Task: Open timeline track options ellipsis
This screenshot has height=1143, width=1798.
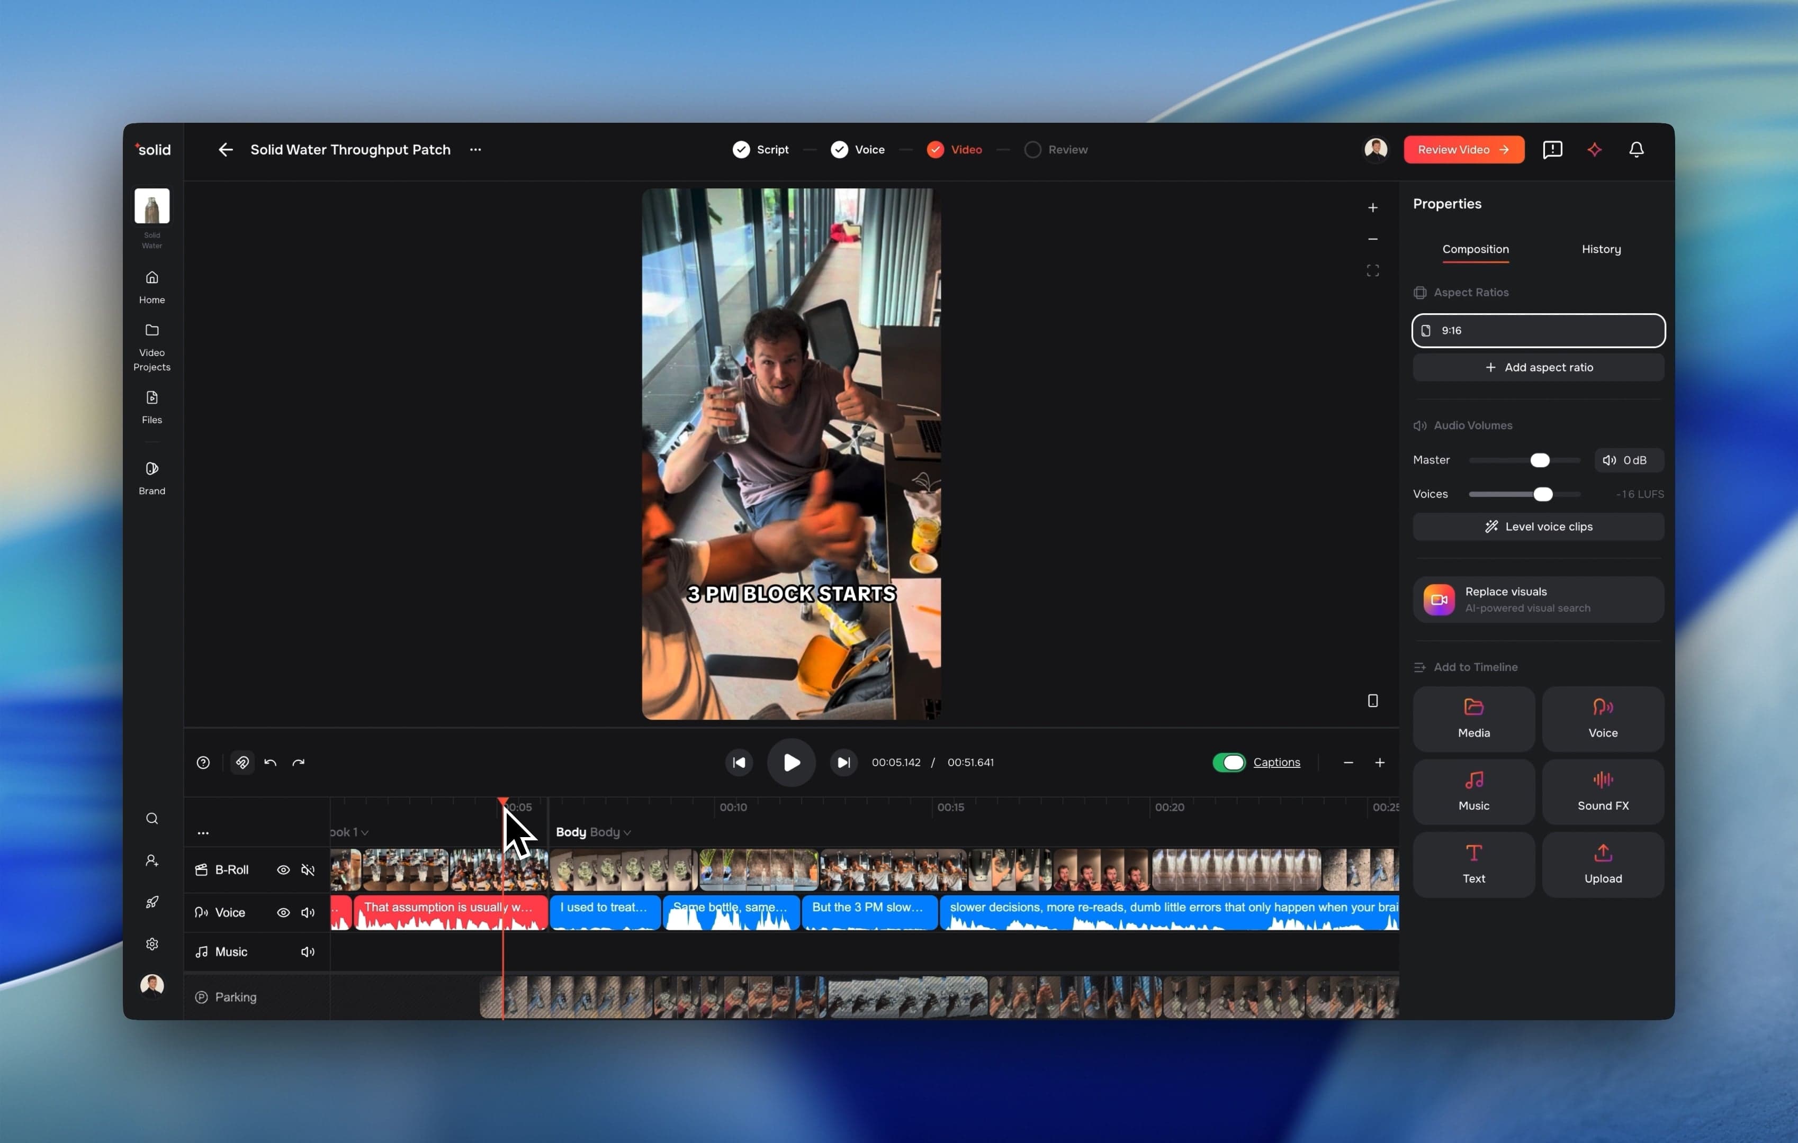Action: 203,832
